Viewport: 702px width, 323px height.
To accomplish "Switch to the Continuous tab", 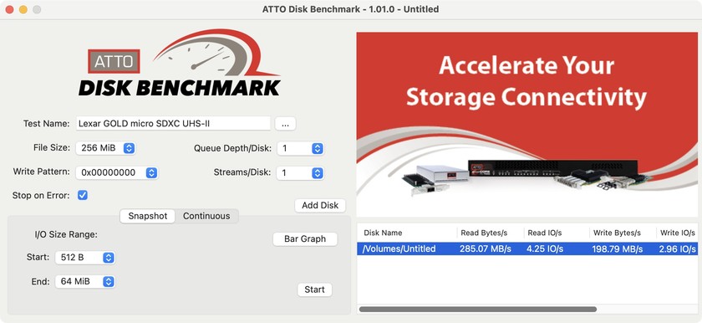I will [206, 216].
